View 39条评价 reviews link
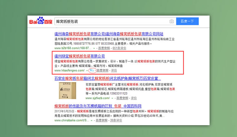 click(x=116, y=120)
